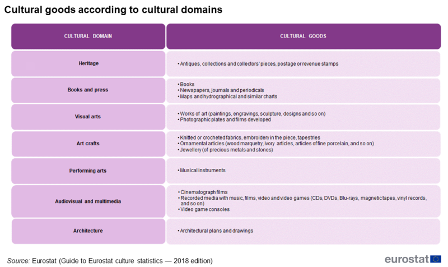Select the 'CULTURAL GOODS' column header
The height and width of the screenshot is (267, 448).
(304, 36)
